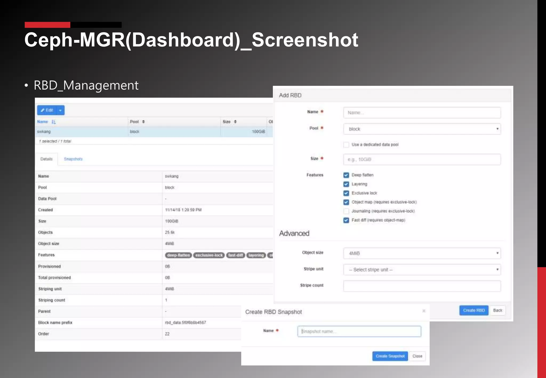Expand the Pool dropdown showing block
Screen dimensions: 546x378
click(422, 129)
